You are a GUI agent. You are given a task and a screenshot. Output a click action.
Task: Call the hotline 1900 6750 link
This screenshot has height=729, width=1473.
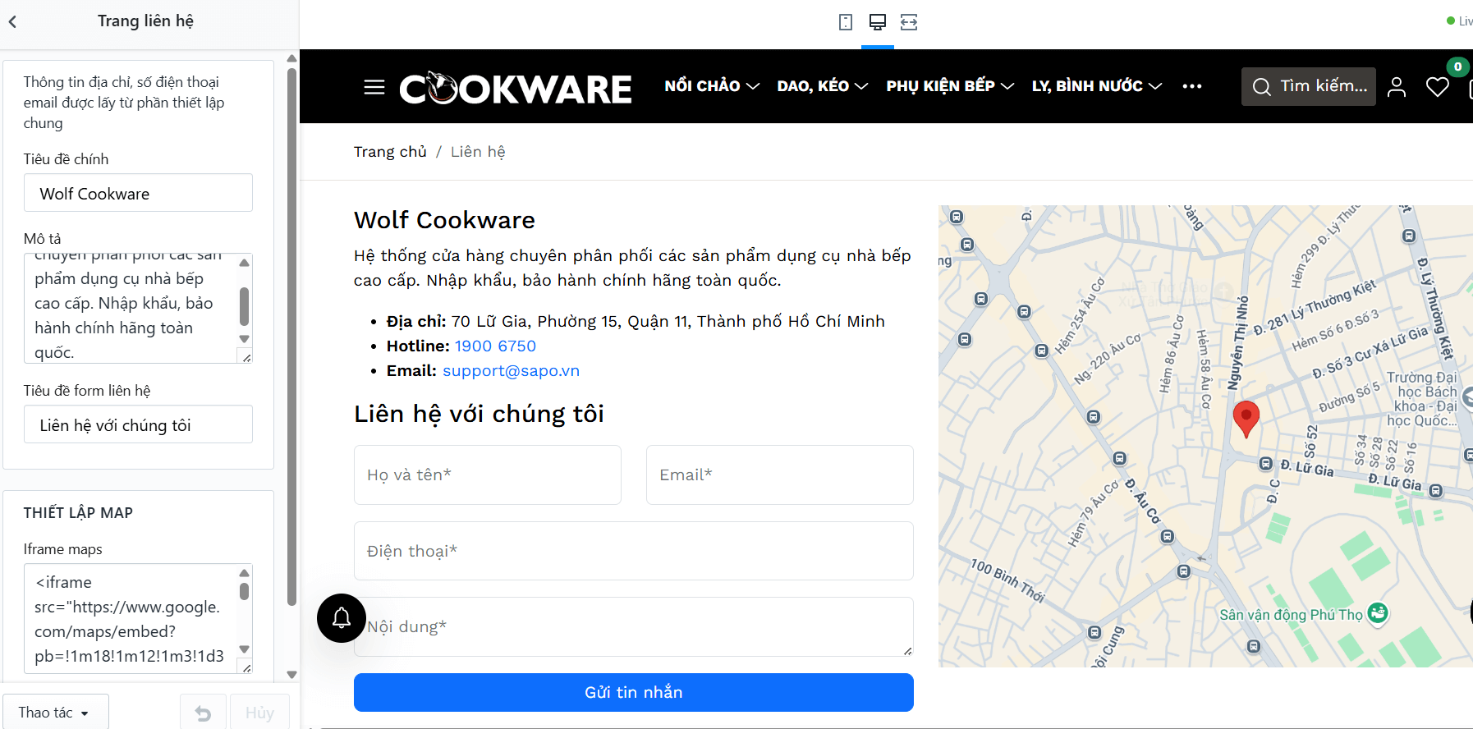pos(495,346)
